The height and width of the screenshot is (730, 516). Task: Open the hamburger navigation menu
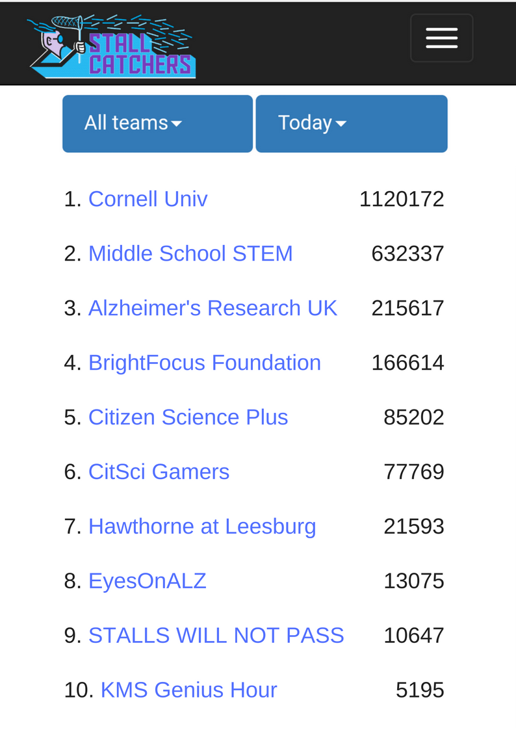(441, 38)
